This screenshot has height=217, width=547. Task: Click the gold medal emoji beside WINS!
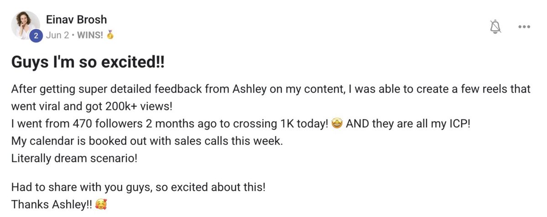coord(109,35)
